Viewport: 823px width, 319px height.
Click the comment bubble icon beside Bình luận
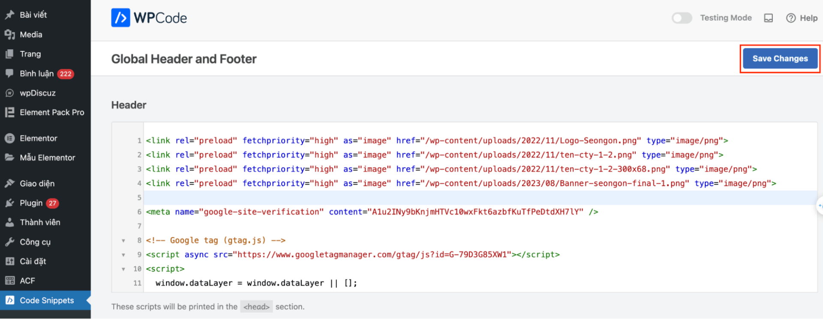click(x=9, y=74)
